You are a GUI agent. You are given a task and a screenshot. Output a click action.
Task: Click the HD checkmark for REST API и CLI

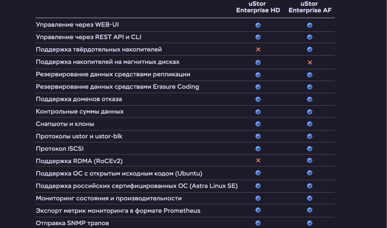pyautogui.click(x=258, y=37)
